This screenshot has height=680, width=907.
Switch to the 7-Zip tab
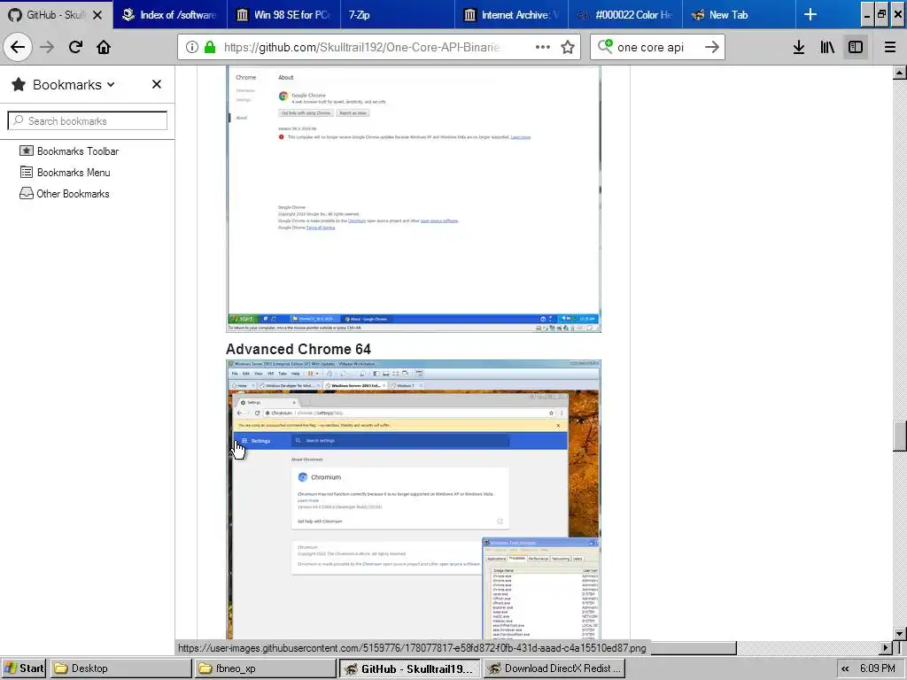(398, 14)
